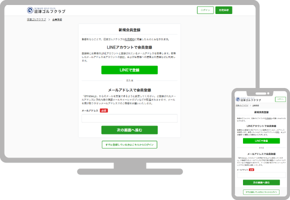The width and height of the screenshot is (290, 200).
Task: Click the golf club logo on phone screen
Action: point(248,99)
